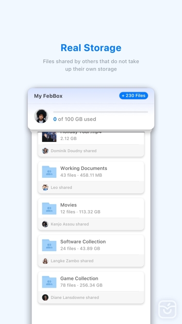182x324 pixels.
Task: Click '78 files · 256.34 GB' text
Action: tap(82, 285)
